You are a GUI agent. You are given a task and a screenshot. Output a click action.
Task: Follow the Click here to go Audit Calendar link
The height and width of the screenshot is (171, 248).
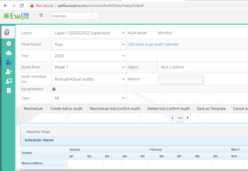pyautogui.click(x=153, y=44)
